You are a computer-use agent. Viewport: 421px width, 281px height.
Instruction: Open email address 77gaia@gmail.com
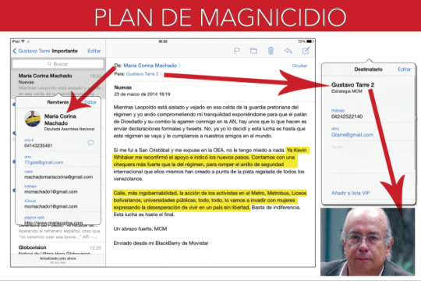pyautogui.click(x=44, y=162)
